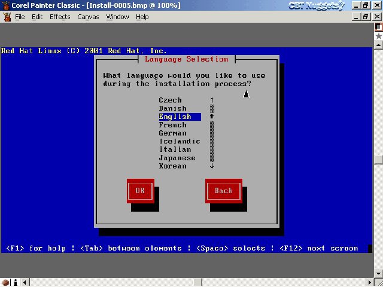Open the Window menu
383x287 pixels.
pyautogui.click(x=117, y=17)
